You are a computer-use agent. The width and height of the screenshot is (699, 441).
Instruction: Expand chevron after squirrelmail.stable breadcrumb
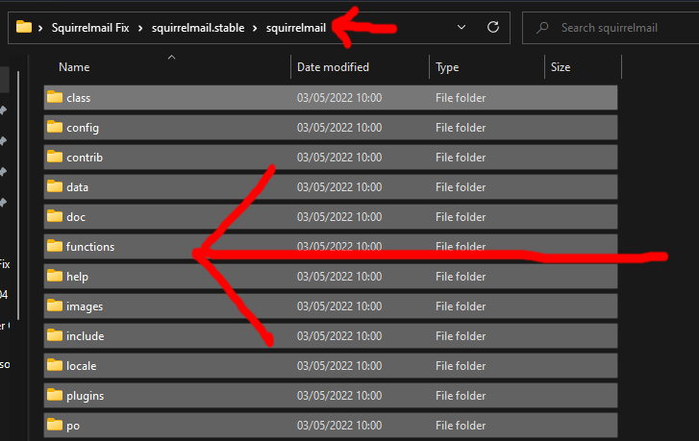tap(255, 27)
